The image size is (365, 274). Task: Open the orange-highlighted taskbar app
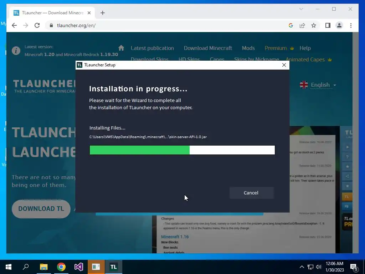(96, 267)
